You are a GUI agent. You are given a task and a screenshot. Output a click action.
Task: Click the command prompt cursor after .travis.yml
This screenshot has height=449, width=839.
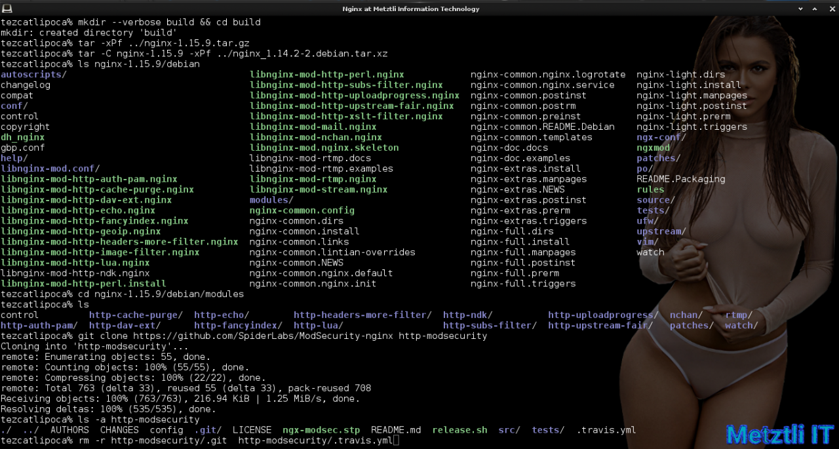pos(395,440)
